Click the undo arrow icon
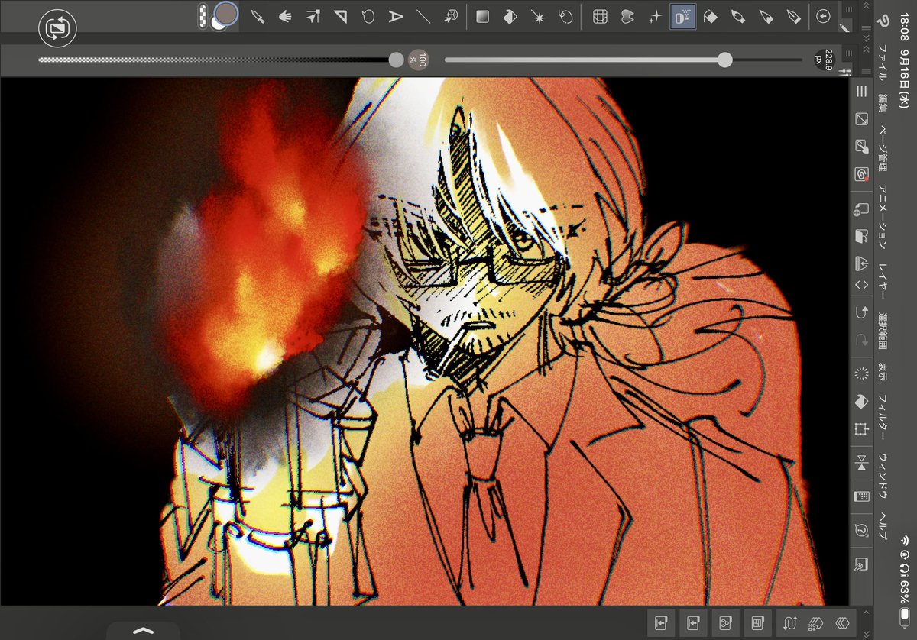The height and width of the screenshot is (640, 917). 861,312
